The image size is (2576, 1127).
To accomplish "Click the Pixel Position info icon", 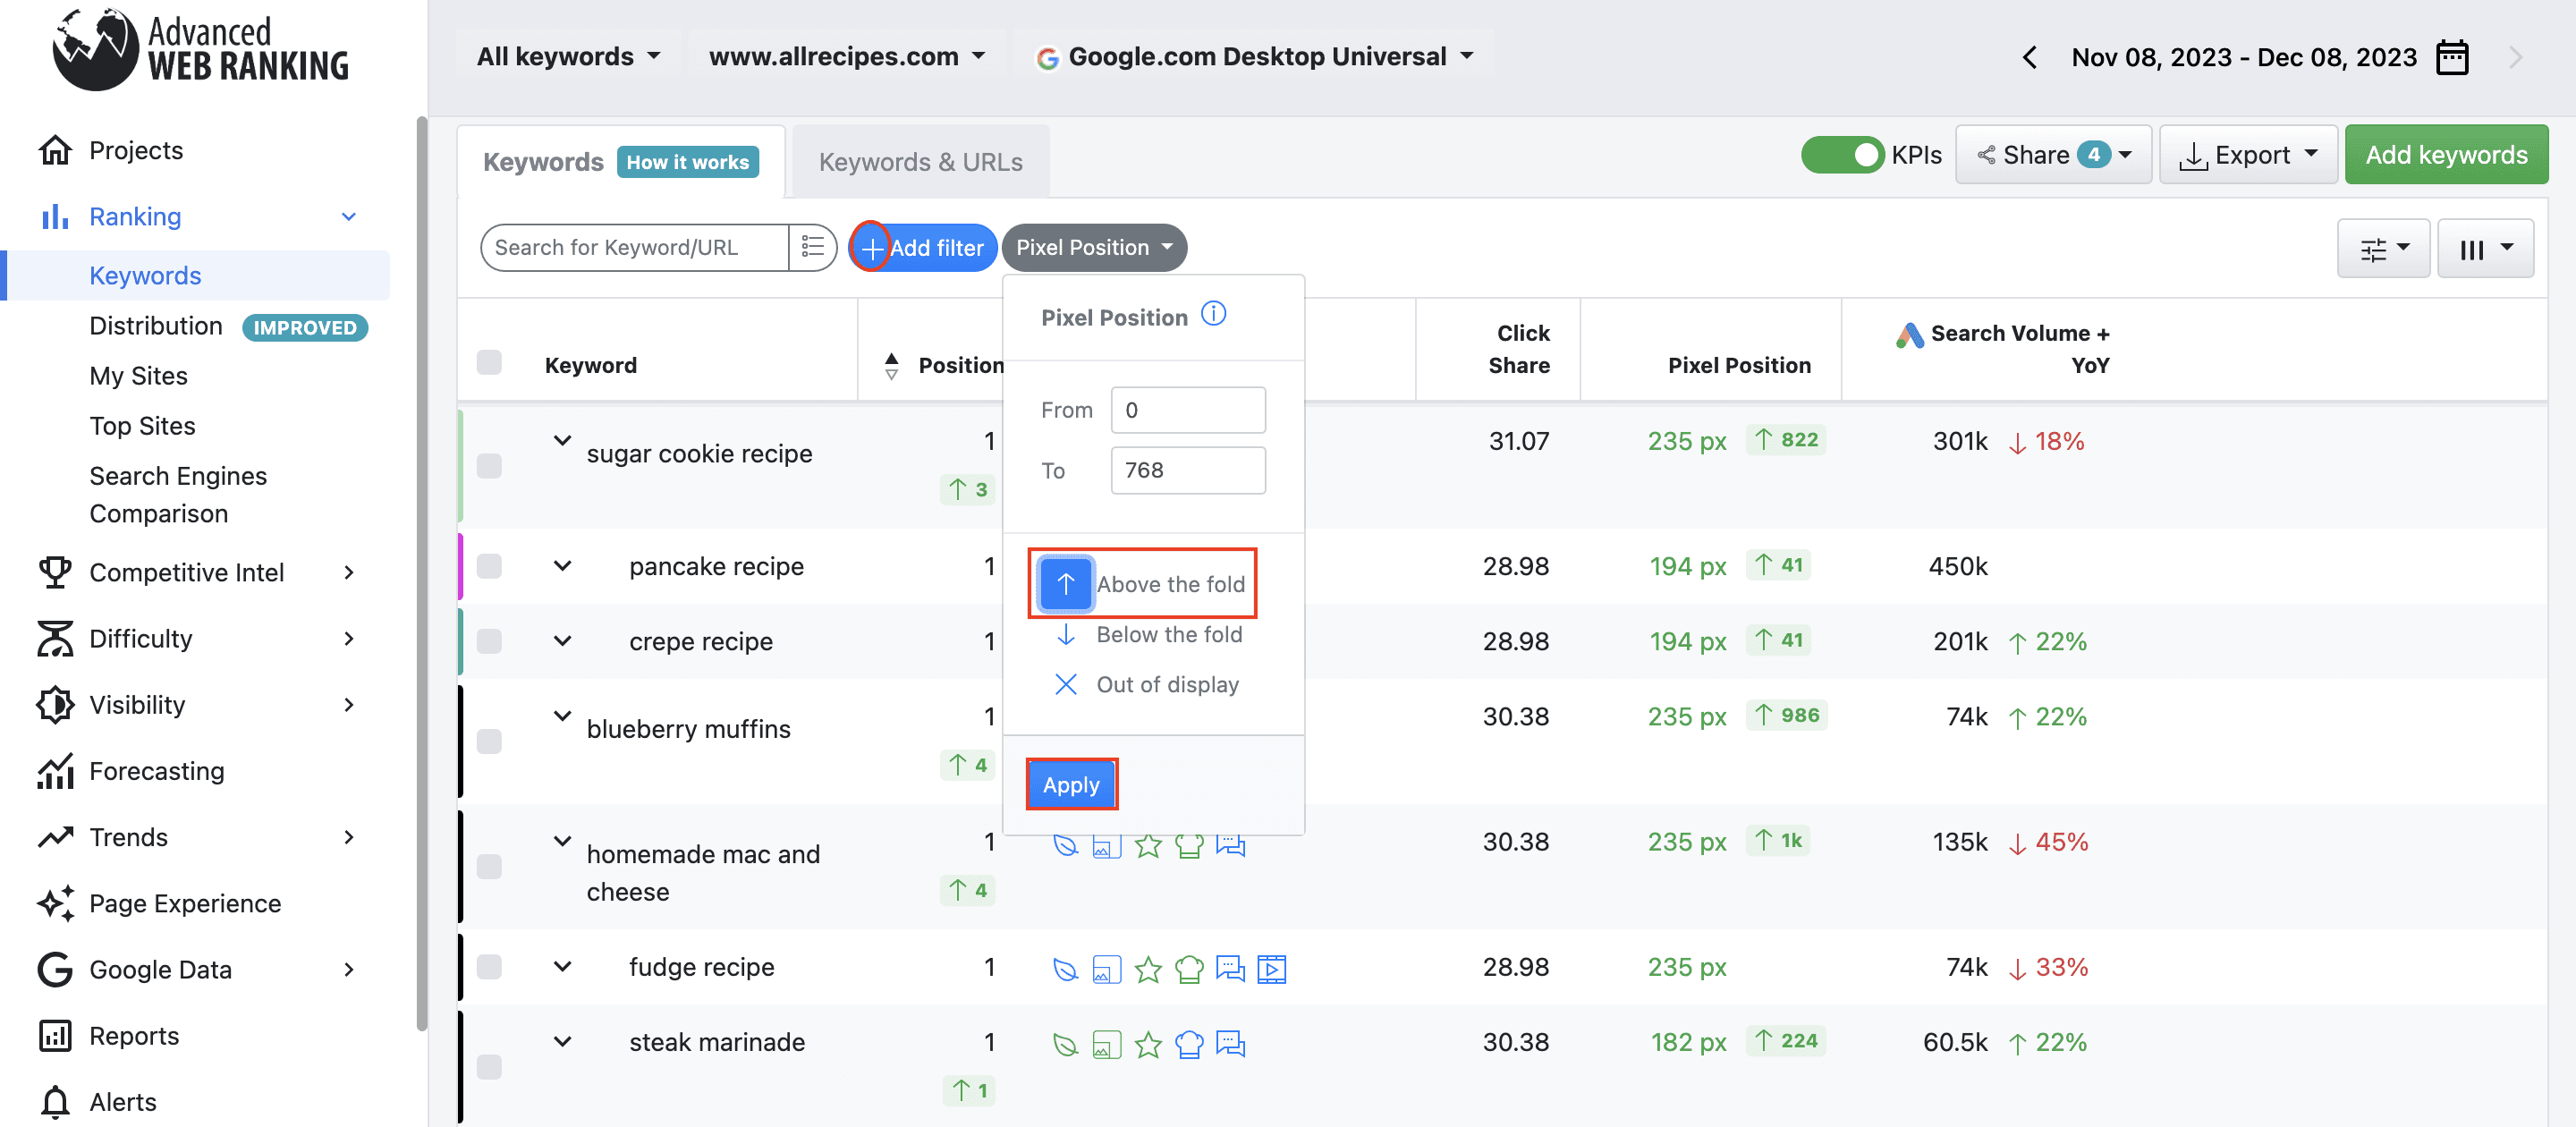I will point(1213,314).
